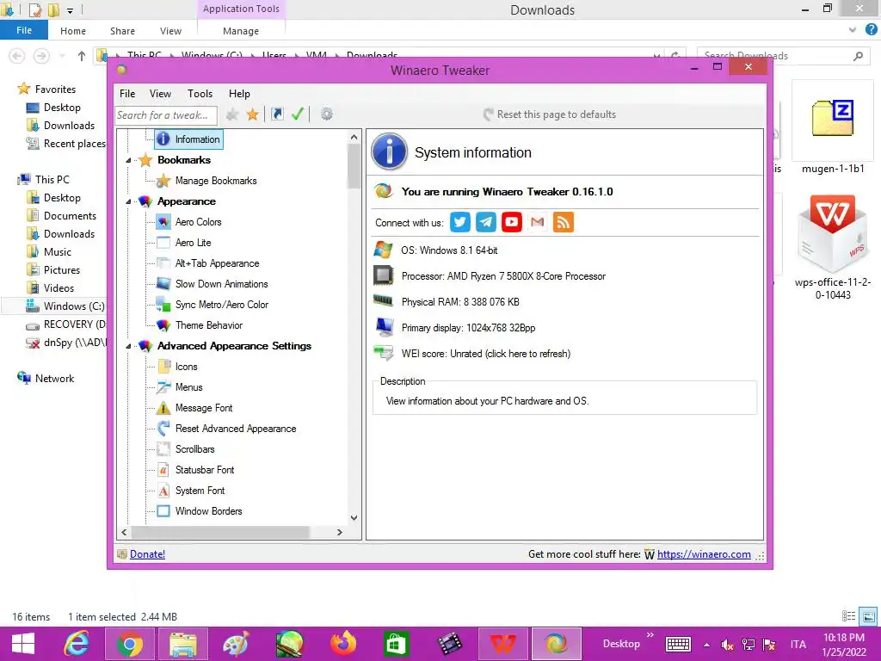
Task: Select Statusbar Font tweak
Action: pos(205,470)
